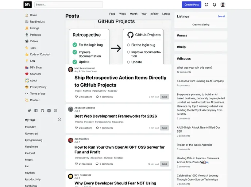This screenshot has width=251, height=187.
Task: Open "What was your win this week?"
Action: 194,68
